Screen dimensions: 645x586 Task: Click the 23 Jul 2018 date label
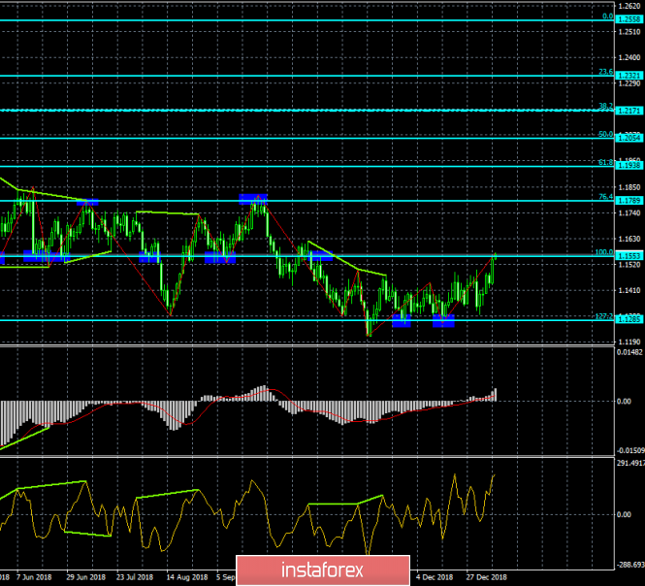pyautogui.click(x=137, y=575)
